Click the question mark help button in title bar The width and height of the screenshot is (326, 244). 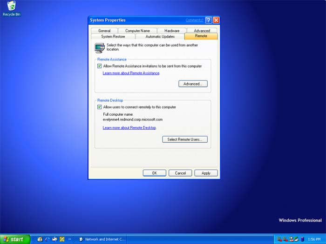pos(209,20)
